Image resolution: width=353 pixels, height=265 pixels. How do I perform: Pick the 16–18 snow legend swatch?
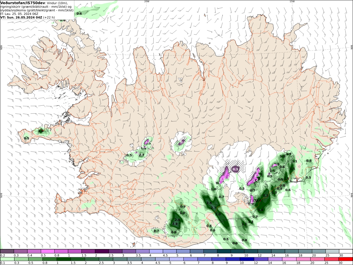pos(292,251)
